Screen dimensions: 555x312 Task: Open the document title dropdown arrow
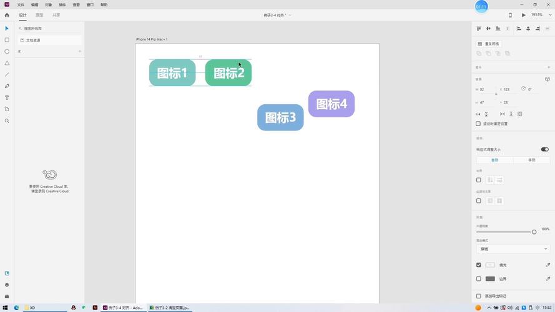(290, 15)
